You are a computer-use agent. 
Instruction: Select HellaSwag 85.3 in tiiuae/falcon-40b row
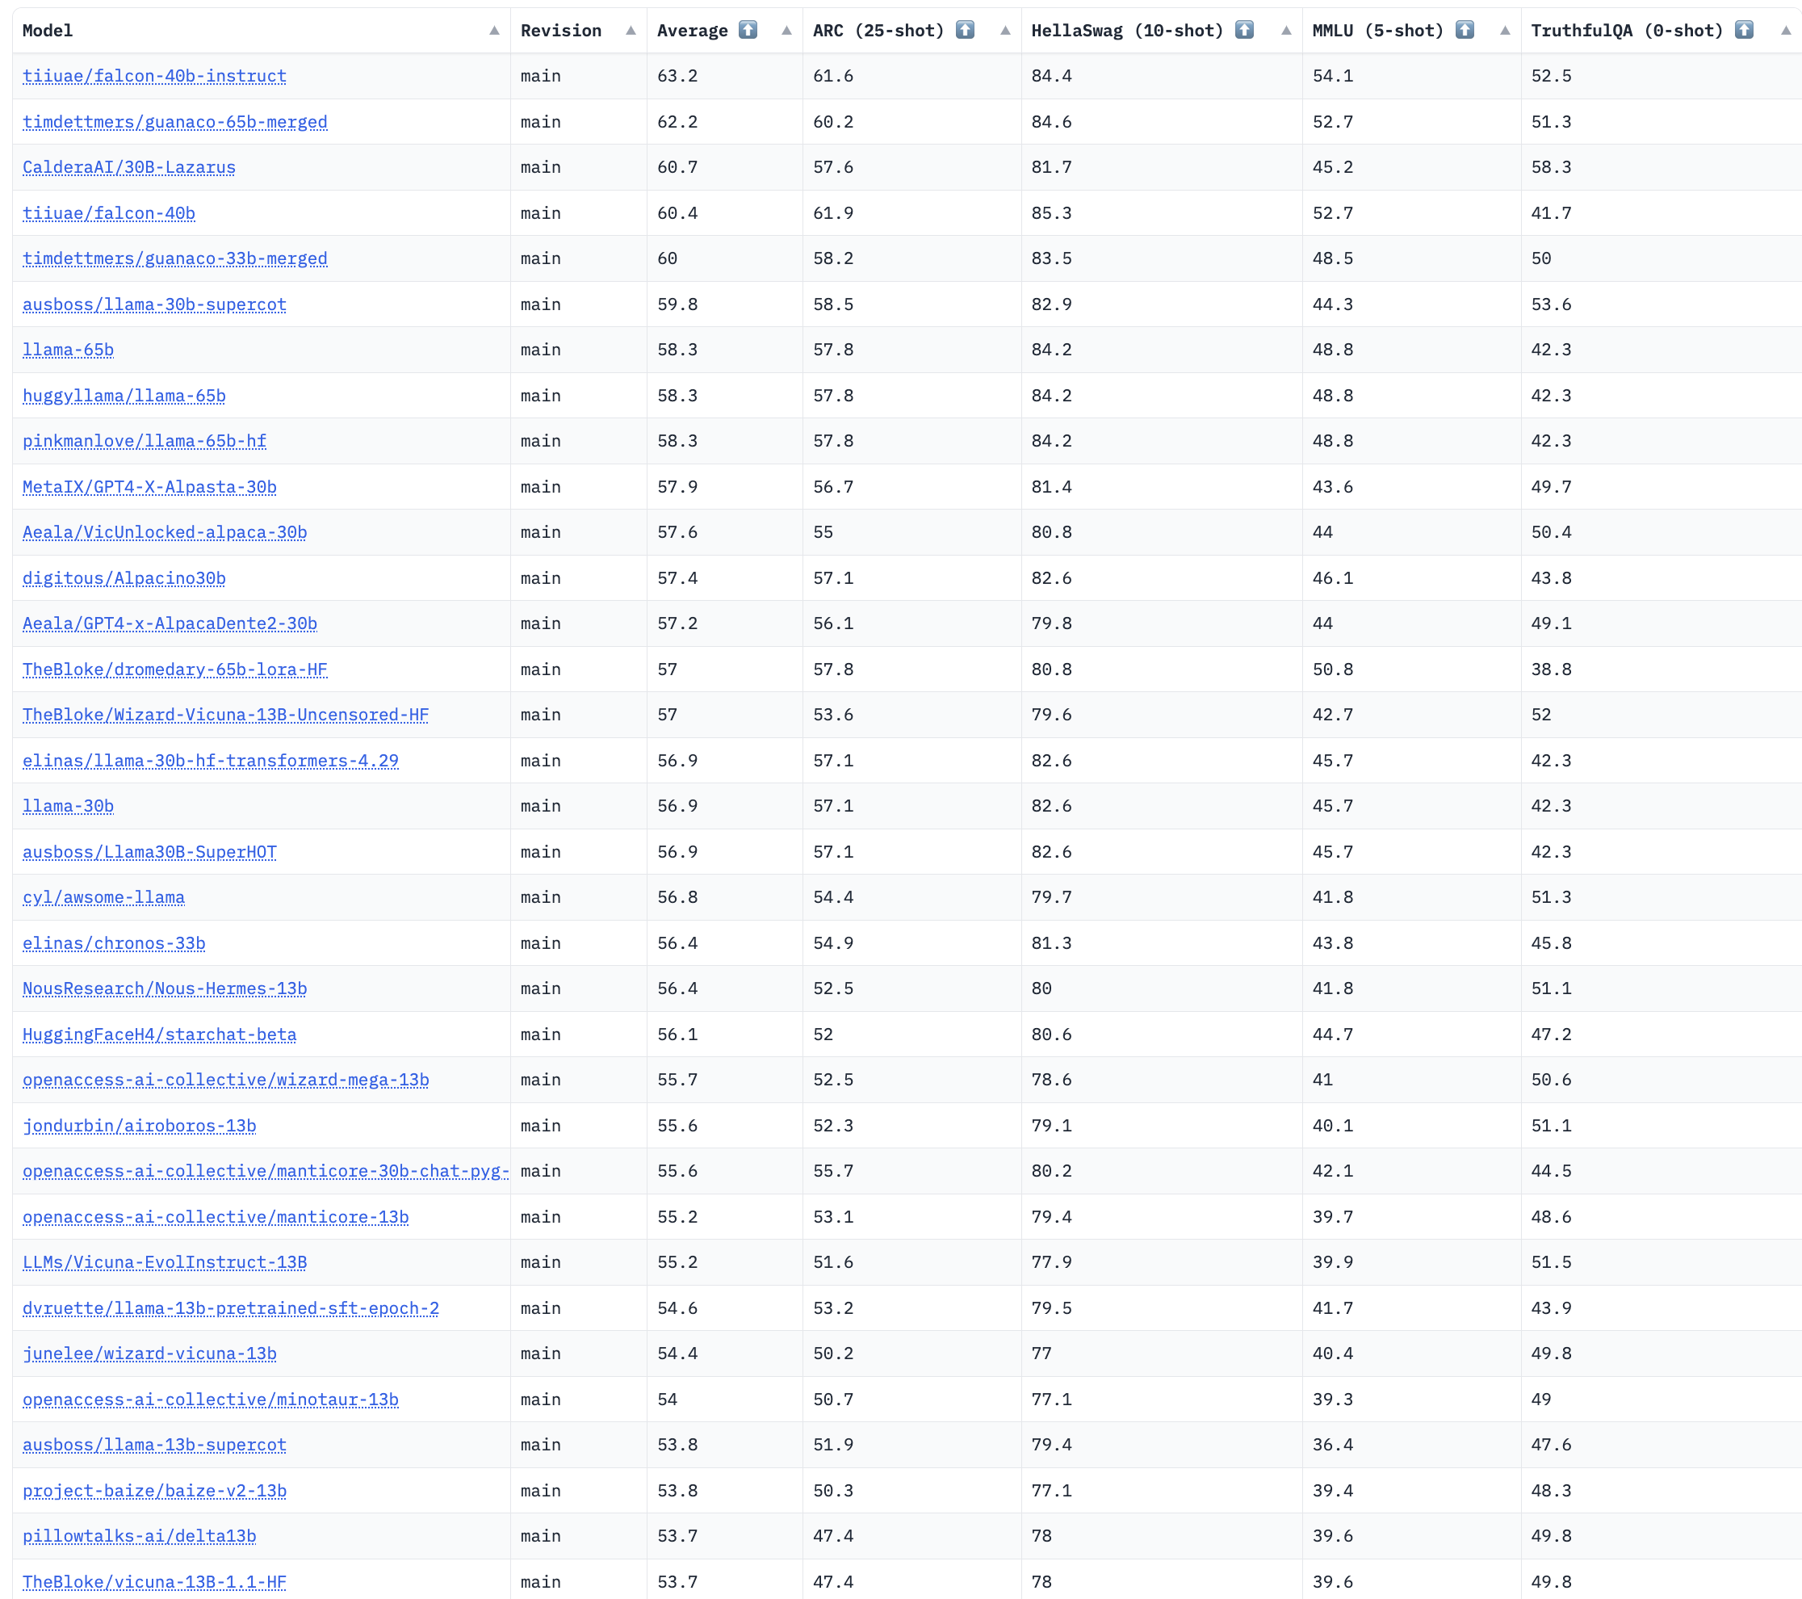pos(1052,212)
